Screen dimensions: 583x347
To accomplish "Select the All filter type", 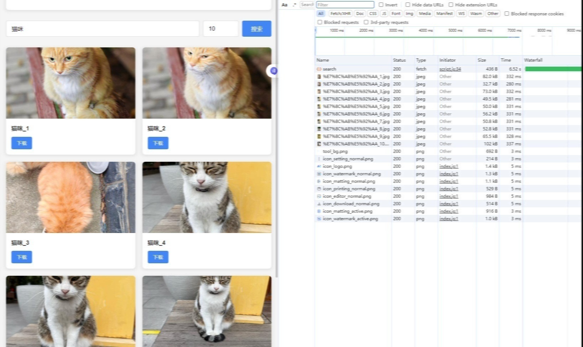I will click(x=321, y=14).
